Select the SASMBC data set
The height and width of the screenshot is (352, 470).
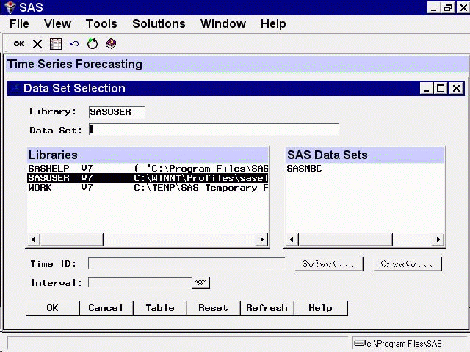tap(304, 168)
